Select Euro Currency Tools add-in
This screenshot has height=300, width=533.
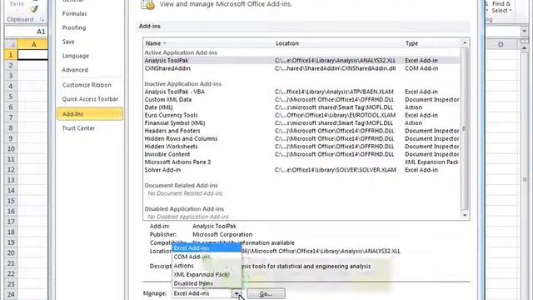coord(301,115)
